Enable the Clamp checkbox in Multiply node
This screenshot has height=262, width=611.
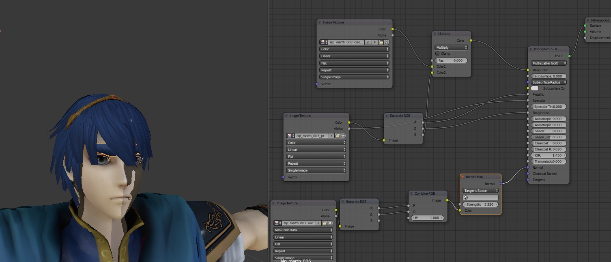tap(437, 54)
